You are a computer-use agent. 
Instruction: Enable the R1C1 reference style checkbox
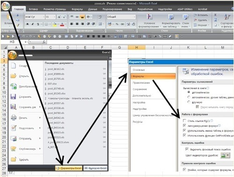coord(184,120)
